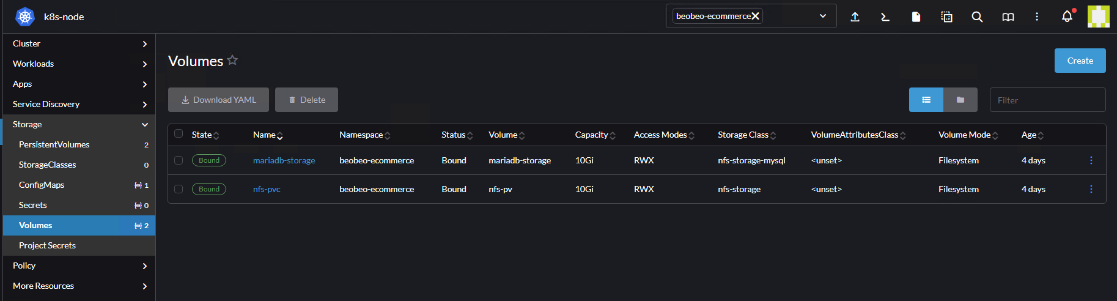Open the resource search magnifier icon
The height and width of the screenshot is (301, 1117).
(x=977, y=17)
